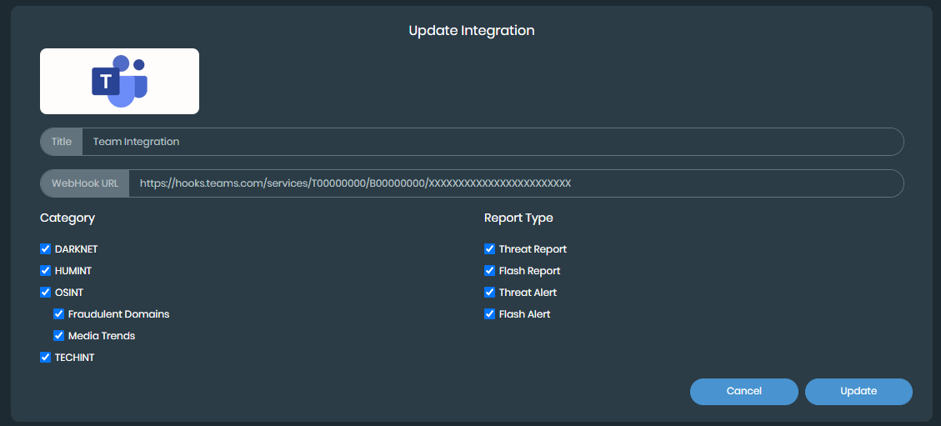
Task: Click the Update Integration dialog title
Action: (471, 31)
